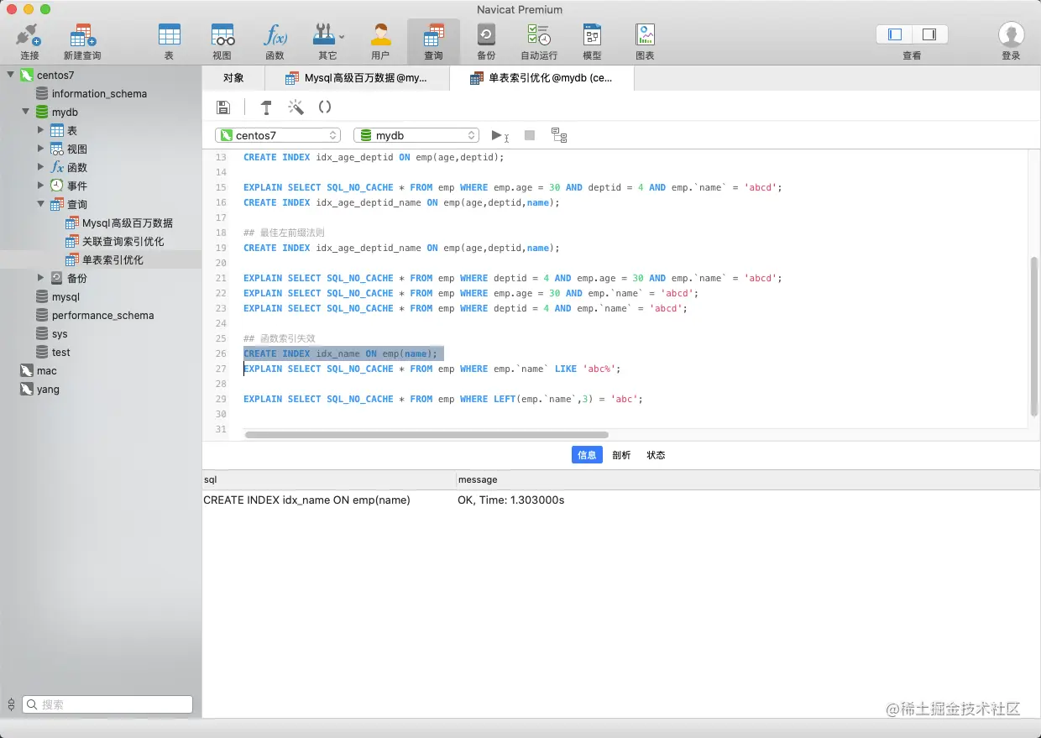This screenshot has width=1041, height=738.
Task: Click the stop query square button
Action: coord(530,135)
